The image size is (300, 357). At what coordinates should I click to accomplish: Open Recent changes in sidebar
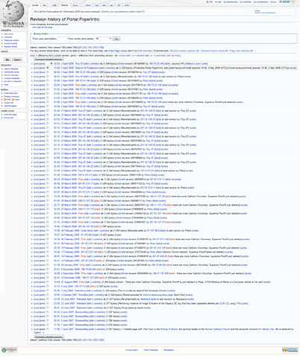(x=11, y=75)
